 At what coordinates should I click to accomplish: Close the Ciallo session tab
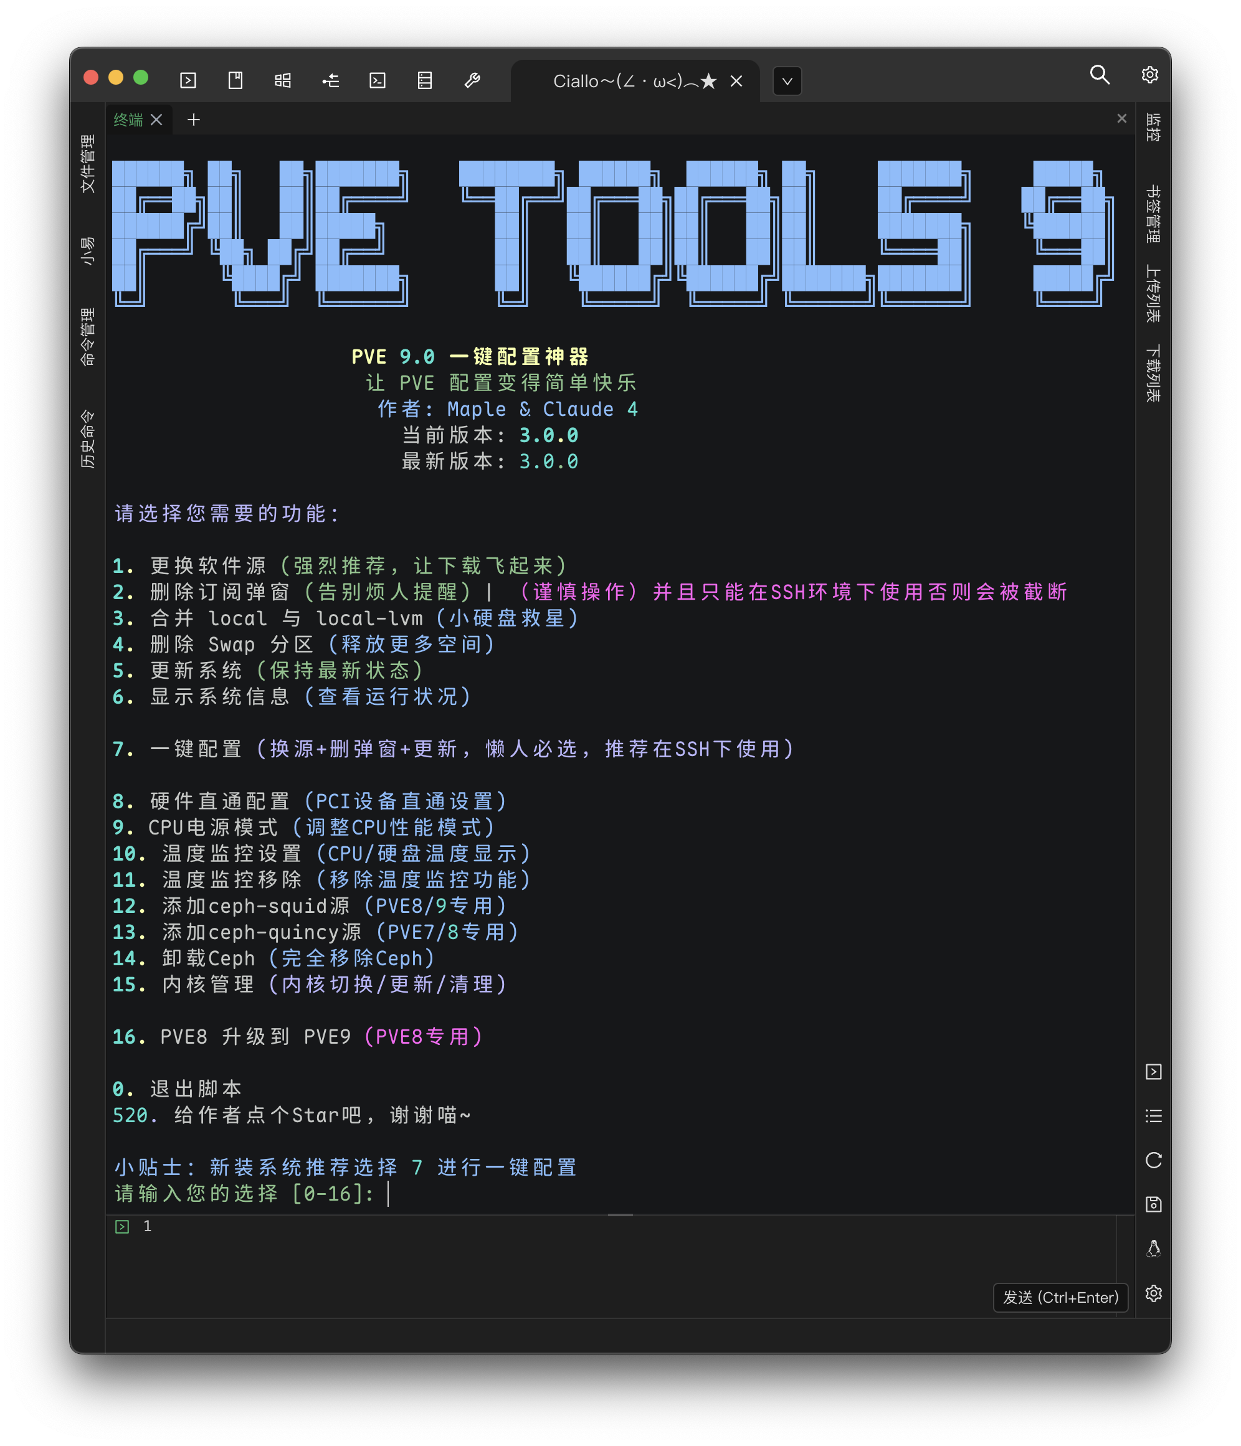pyautogui.click(x=736, y=81)
